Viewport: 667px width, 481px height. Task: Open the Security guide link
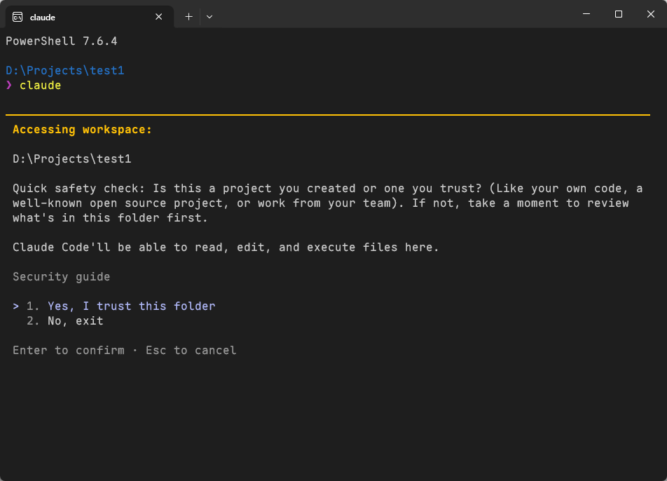[62, 277]
